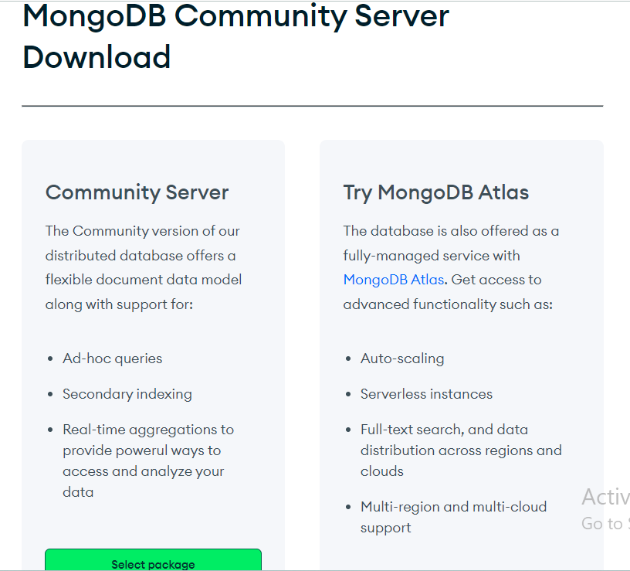Image resolution: width=630 pixels, height=571 pixels.
Task: Select the Community Server card heading
Action: coord(137,192)
